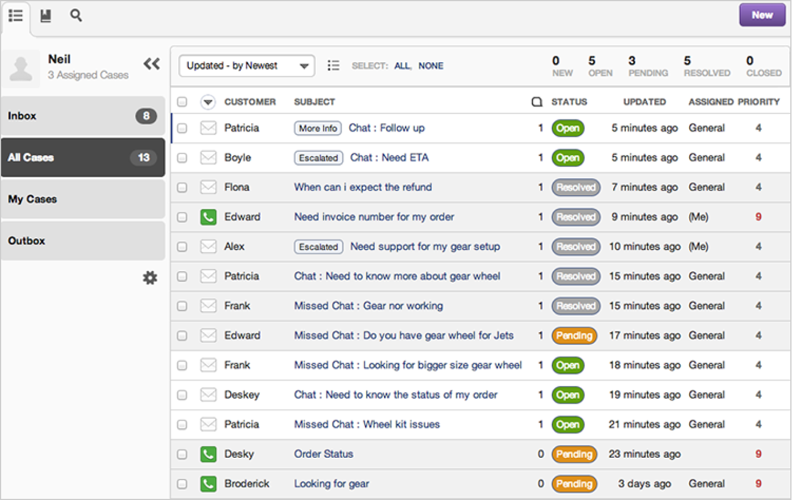Viewport: 792px width, 500px height.
Task: Switch to All Cases view
Action: [83, 157]
